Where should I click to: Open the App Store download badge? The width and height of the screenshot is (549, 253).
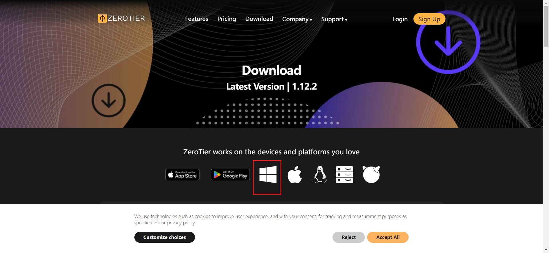(x=182, y=175)
